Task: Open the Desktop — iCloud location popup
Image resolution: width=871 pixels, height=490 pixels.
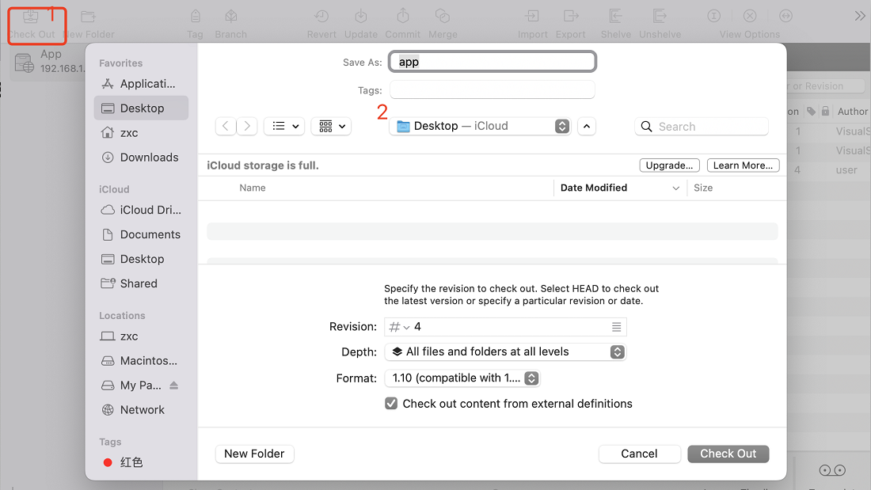Action: click(480, 126)
